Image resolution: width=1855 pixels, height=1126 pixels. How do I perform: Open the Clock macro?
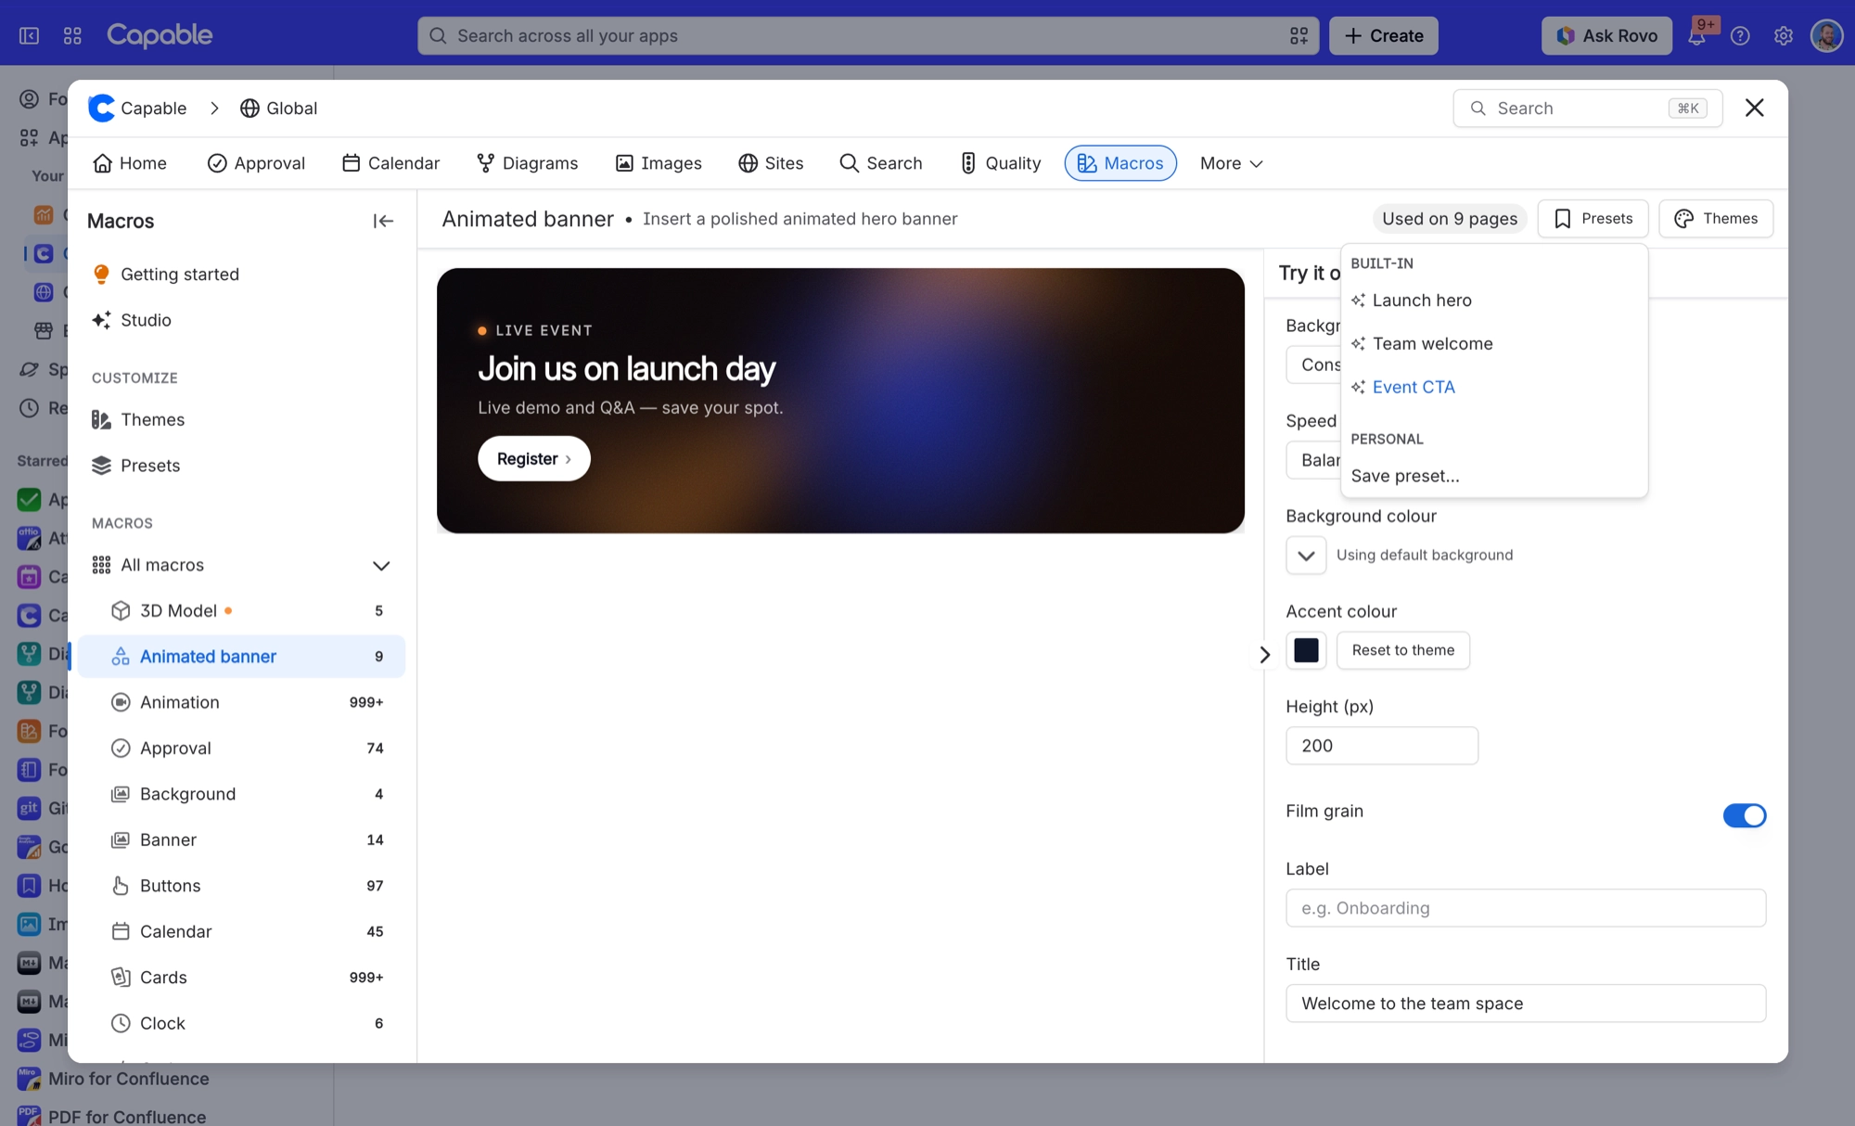click(241, 1023)
